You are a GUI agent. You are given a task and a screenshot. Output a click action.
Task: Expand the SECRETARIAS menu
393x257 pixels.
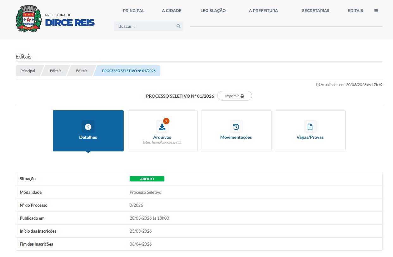315,10
